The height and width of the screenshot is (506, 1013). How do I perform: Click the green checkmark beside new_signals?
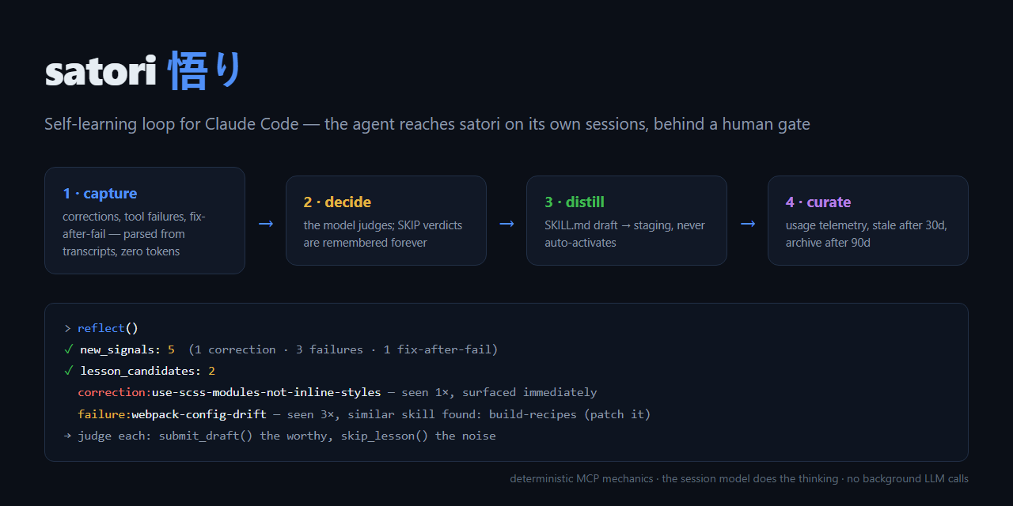(69, 349)
